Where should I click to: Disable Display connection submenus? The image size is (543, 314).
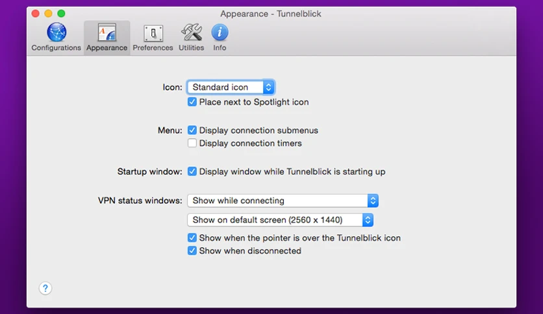[192, 130]
